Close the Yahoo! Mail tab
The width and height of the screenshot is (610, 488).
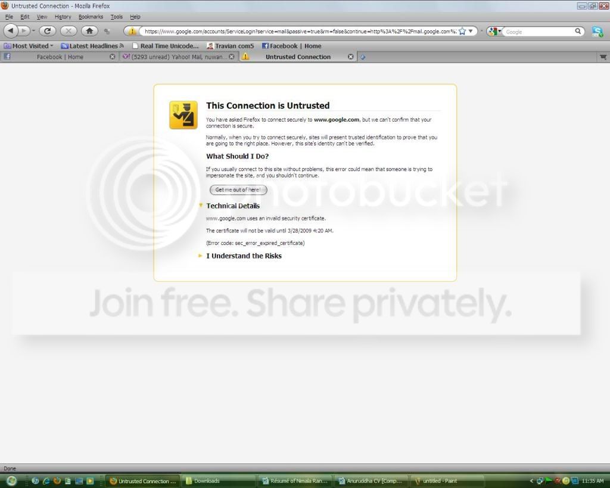[x=232, y=57]
